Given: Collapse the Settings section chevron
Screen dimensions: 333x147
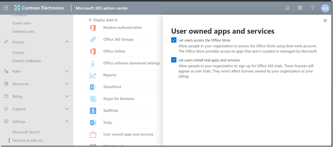Looking at the screenshot, I should [67, 121].
